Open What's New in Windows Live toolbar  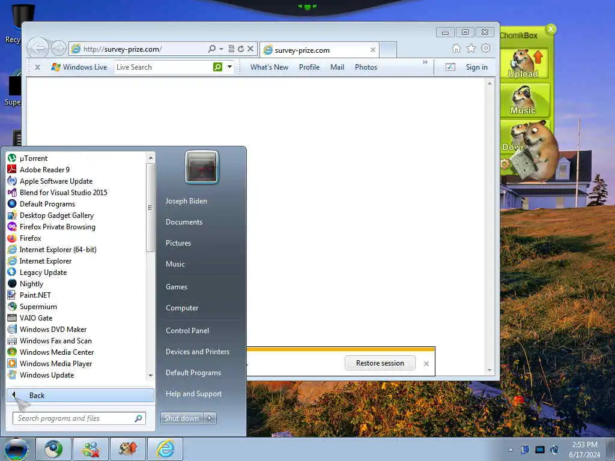(270, 67)
